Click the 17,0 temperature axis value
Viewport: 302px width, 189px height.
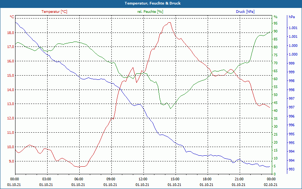point(11,47)
